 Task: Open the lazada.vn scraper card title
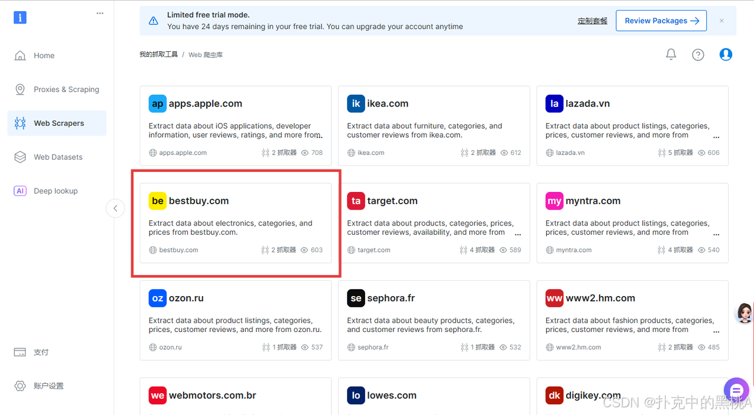tap(588, 104)
